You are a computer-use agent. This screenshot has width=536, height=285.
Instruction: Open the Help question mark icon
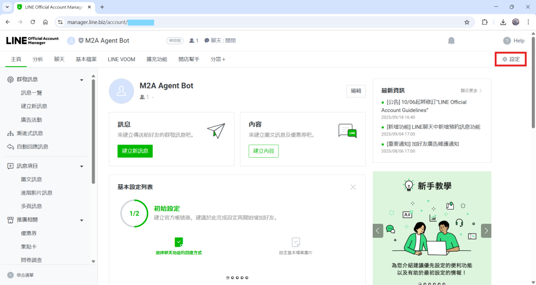507,41
